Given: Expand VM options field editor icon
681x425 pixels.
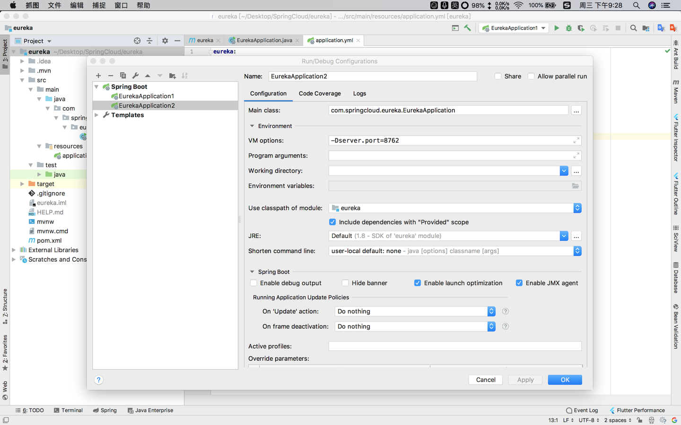Looking at the screenshot, I should point(576,141).
